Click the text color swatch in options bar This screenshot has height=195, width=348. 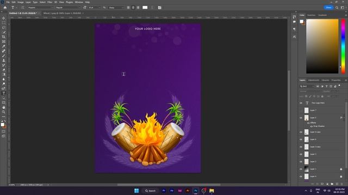click(145, 8)
